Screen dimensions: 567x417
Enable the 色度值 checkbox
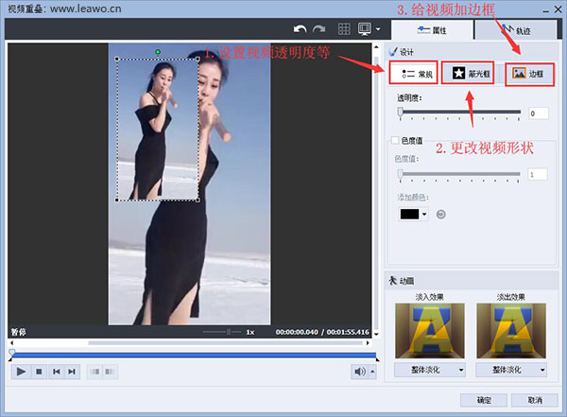pyautogui.click(x=395, y=140)
